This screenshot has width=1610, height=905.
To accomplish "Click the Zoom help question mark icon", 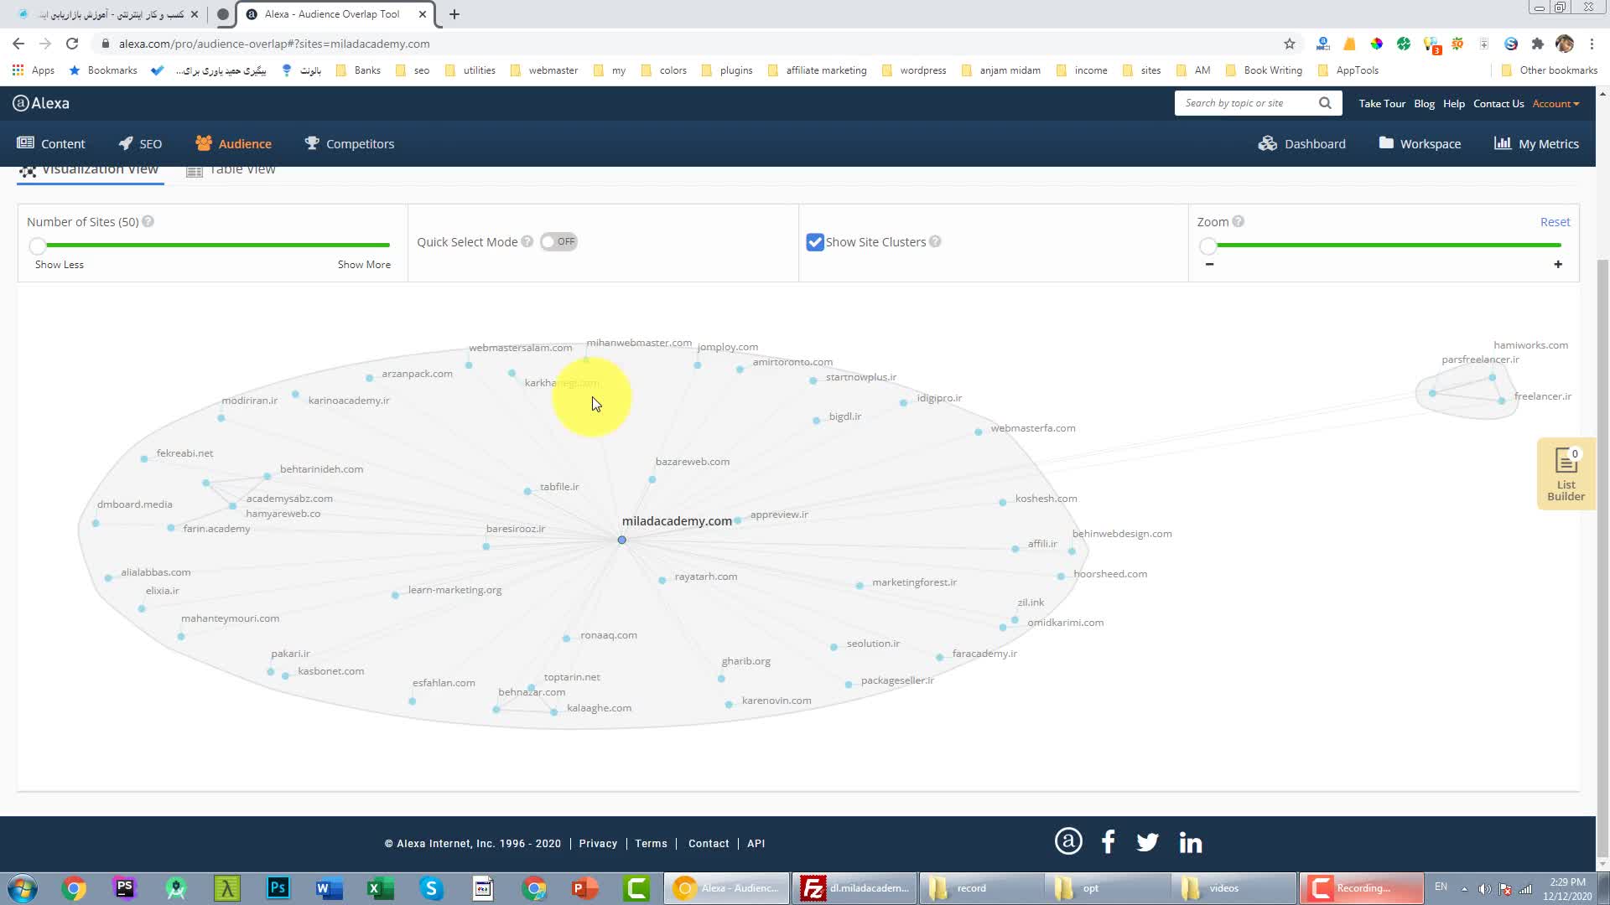I will click(1239, 222).
